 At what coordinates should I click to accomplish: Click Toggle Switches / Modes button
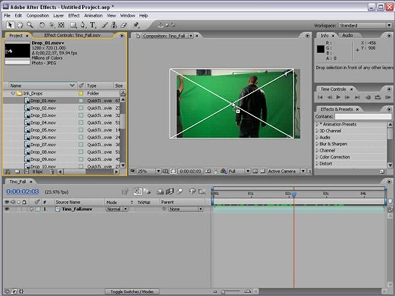click(x=132, y=292)
